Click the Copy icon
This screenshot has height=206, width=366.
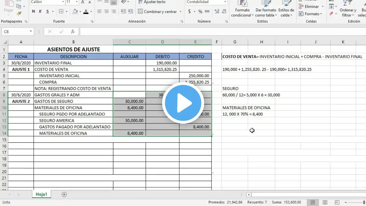[19, 6]
